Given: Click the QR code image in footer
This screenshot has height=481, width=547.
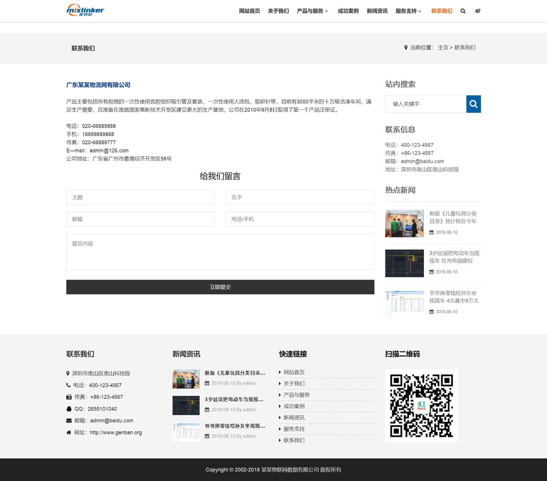Looking at the screenshot, I should [421, 405].
